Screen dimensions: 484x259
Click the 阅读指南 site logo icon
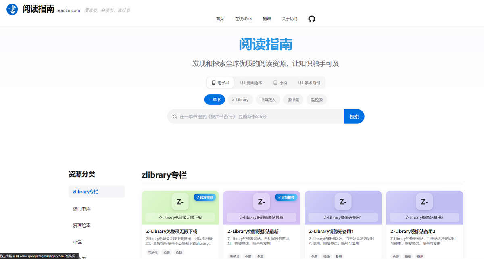13,9
